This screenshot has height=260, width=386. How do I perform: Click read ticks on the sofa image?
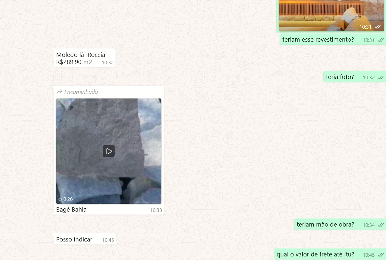[x=378, y=27]
